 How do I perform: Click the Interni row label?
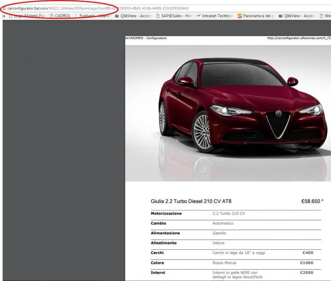click(158, 273)
